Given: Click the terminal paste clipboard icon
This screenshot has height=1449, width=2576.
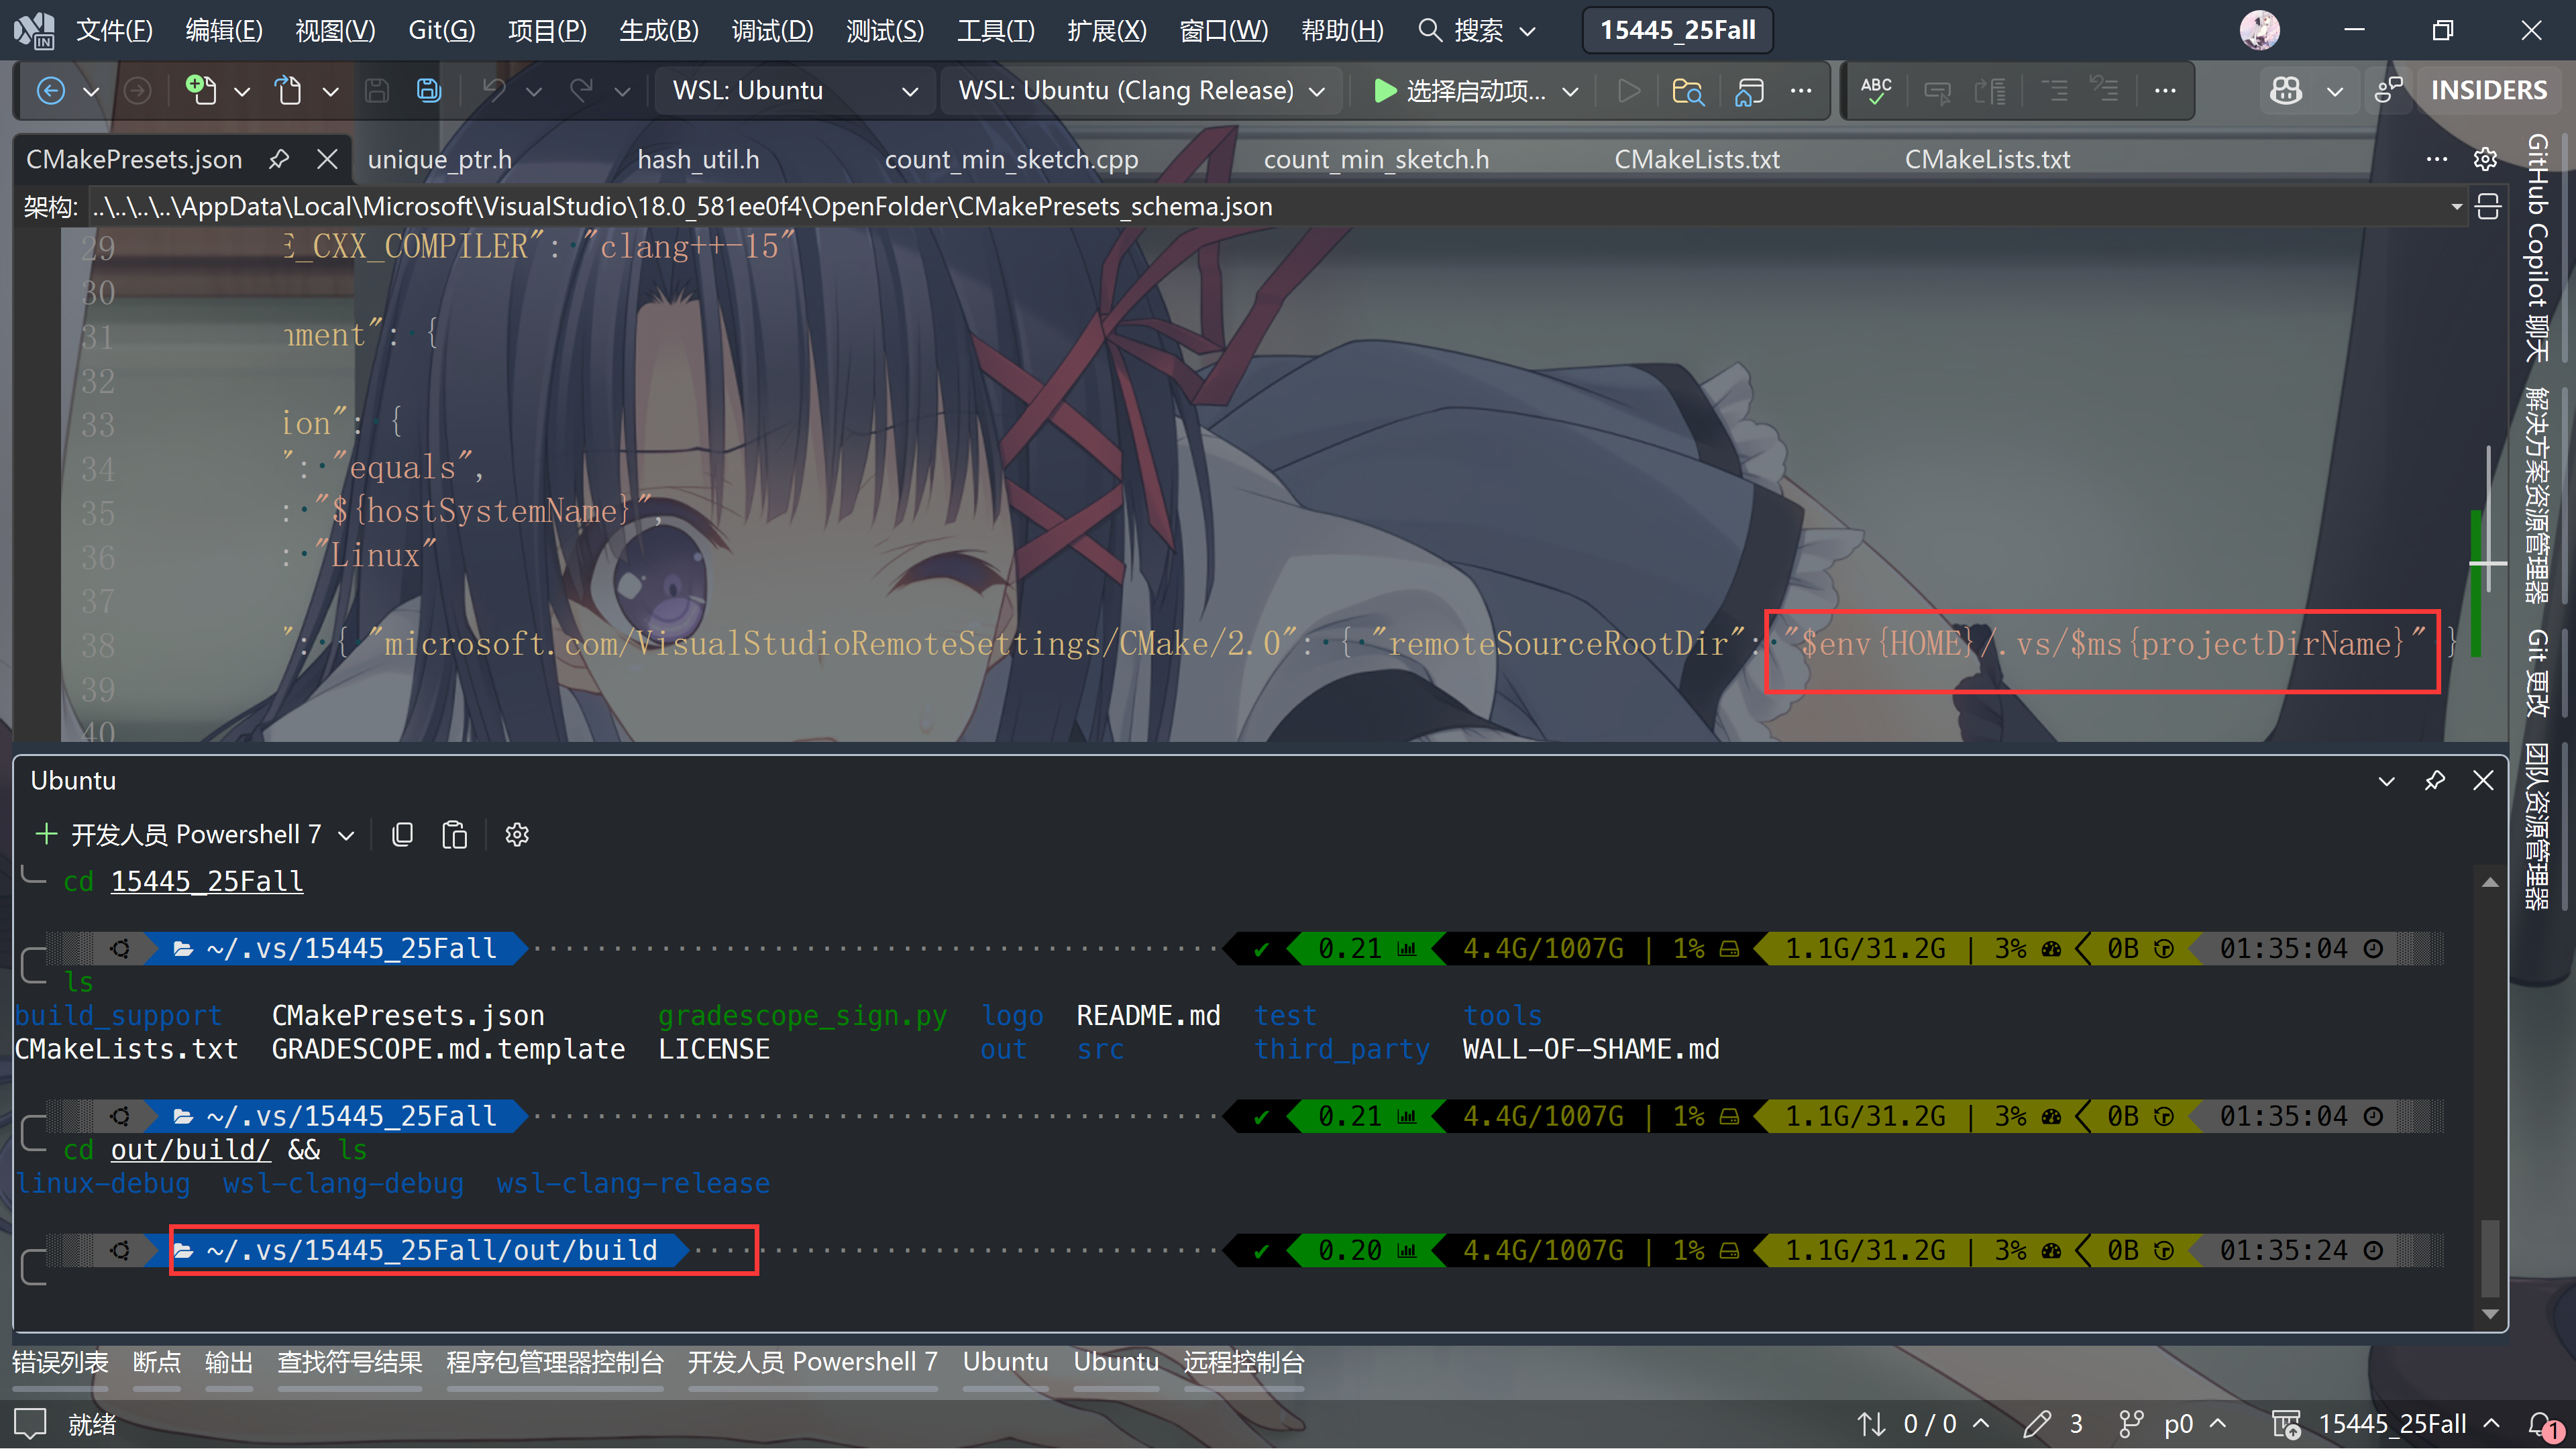Looking at the screenshot, I should pyautogui.click(x=454, y=834).
